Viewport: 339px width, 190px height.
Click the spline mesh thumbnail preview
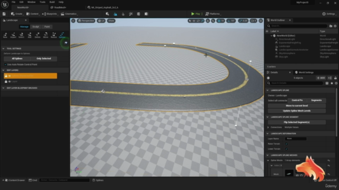(x=289, y=173)
